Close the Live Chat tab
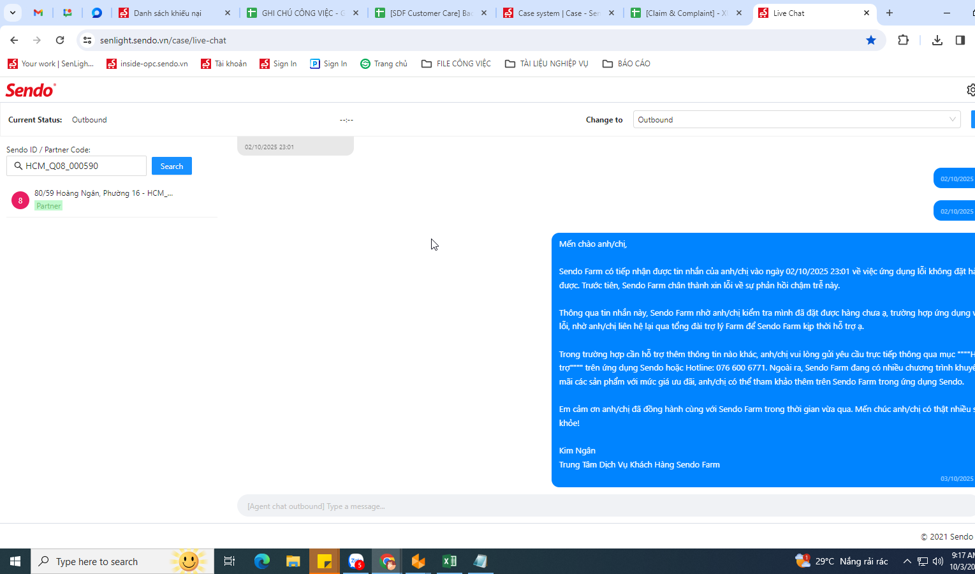 [x=867, y=13]
